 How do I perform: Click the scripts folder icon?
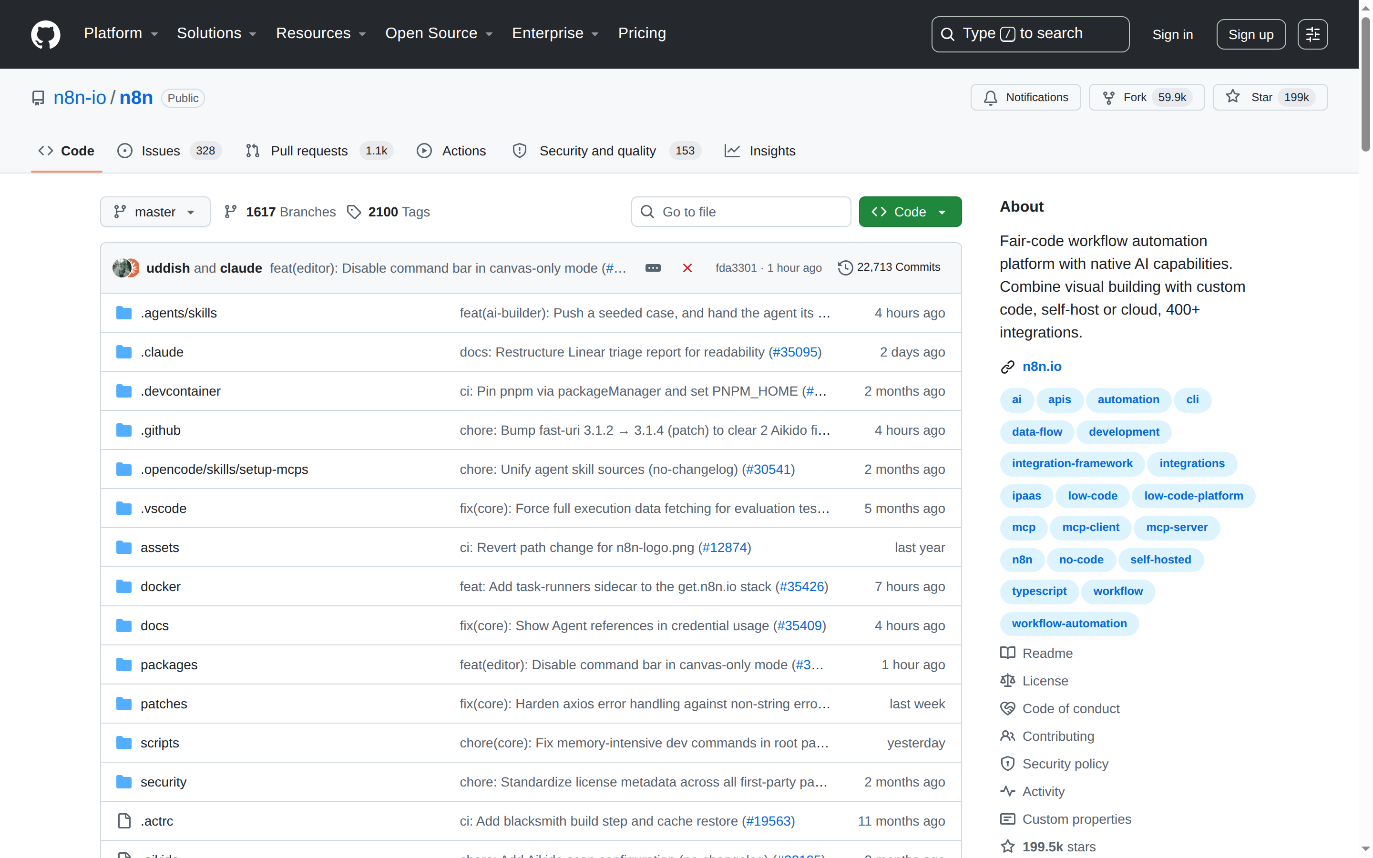(123, 743)
